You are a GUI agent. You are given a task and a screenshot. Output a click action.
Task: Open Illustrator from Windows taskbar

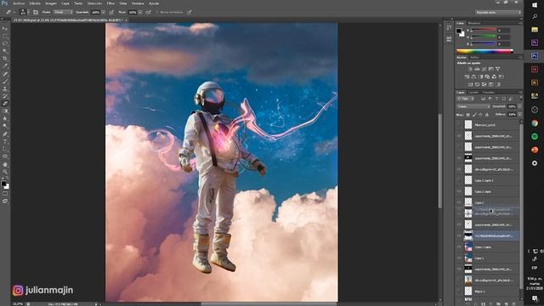coord(535,82)
